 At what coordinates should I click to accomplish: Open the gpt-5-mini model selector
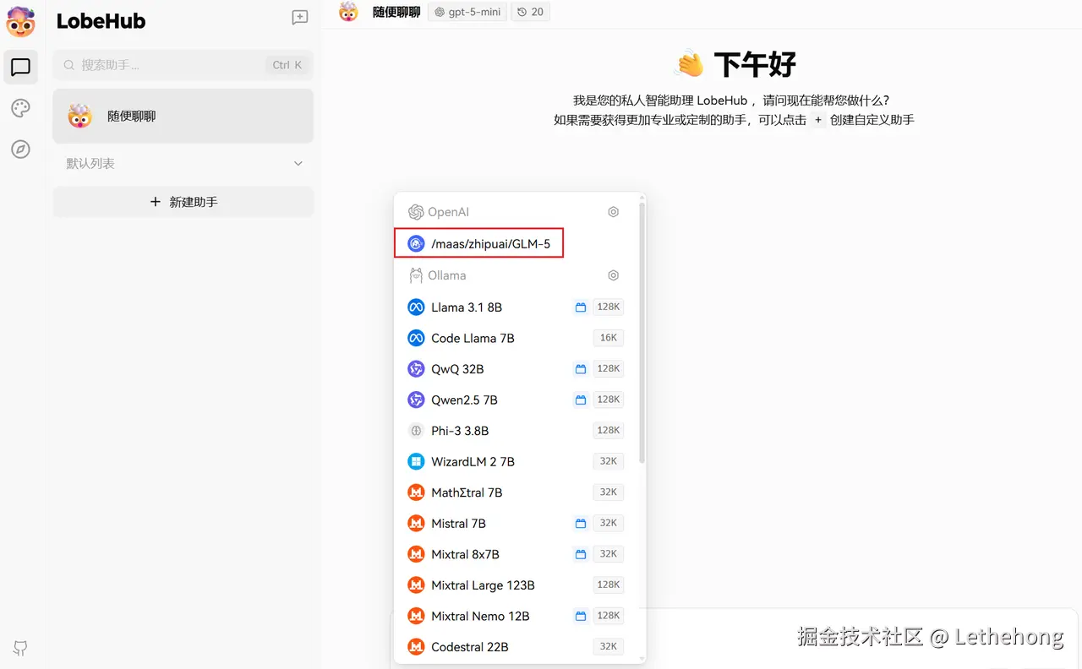[467, 12]
